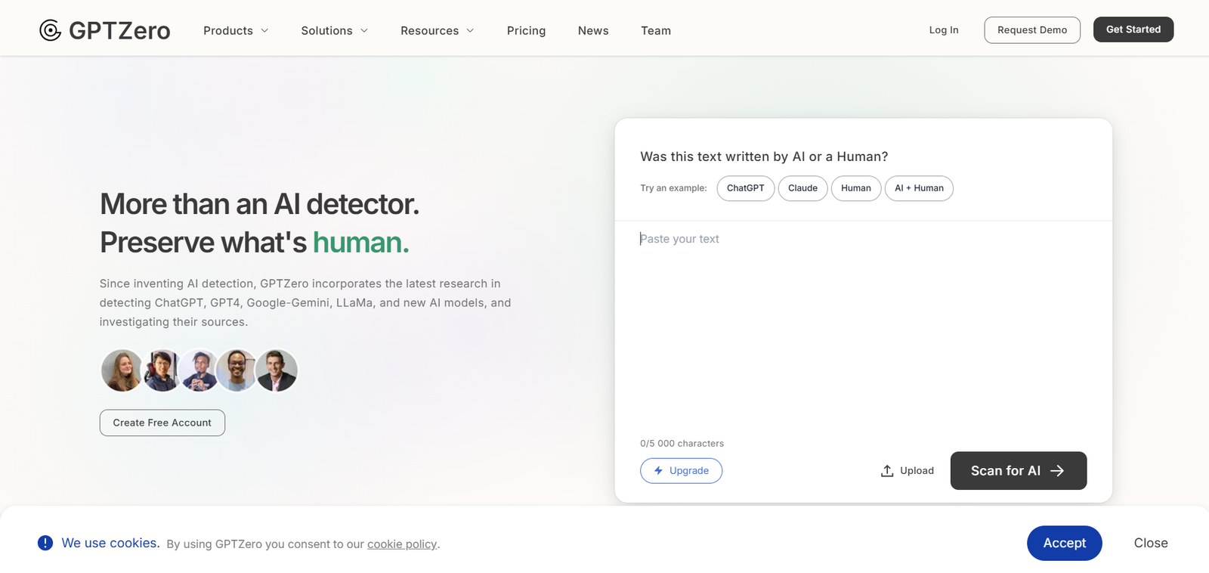Image resolution: width=1209 pixels, height=573 pixels.
Task: Click the first team member avatar
Action: point(121,370)
